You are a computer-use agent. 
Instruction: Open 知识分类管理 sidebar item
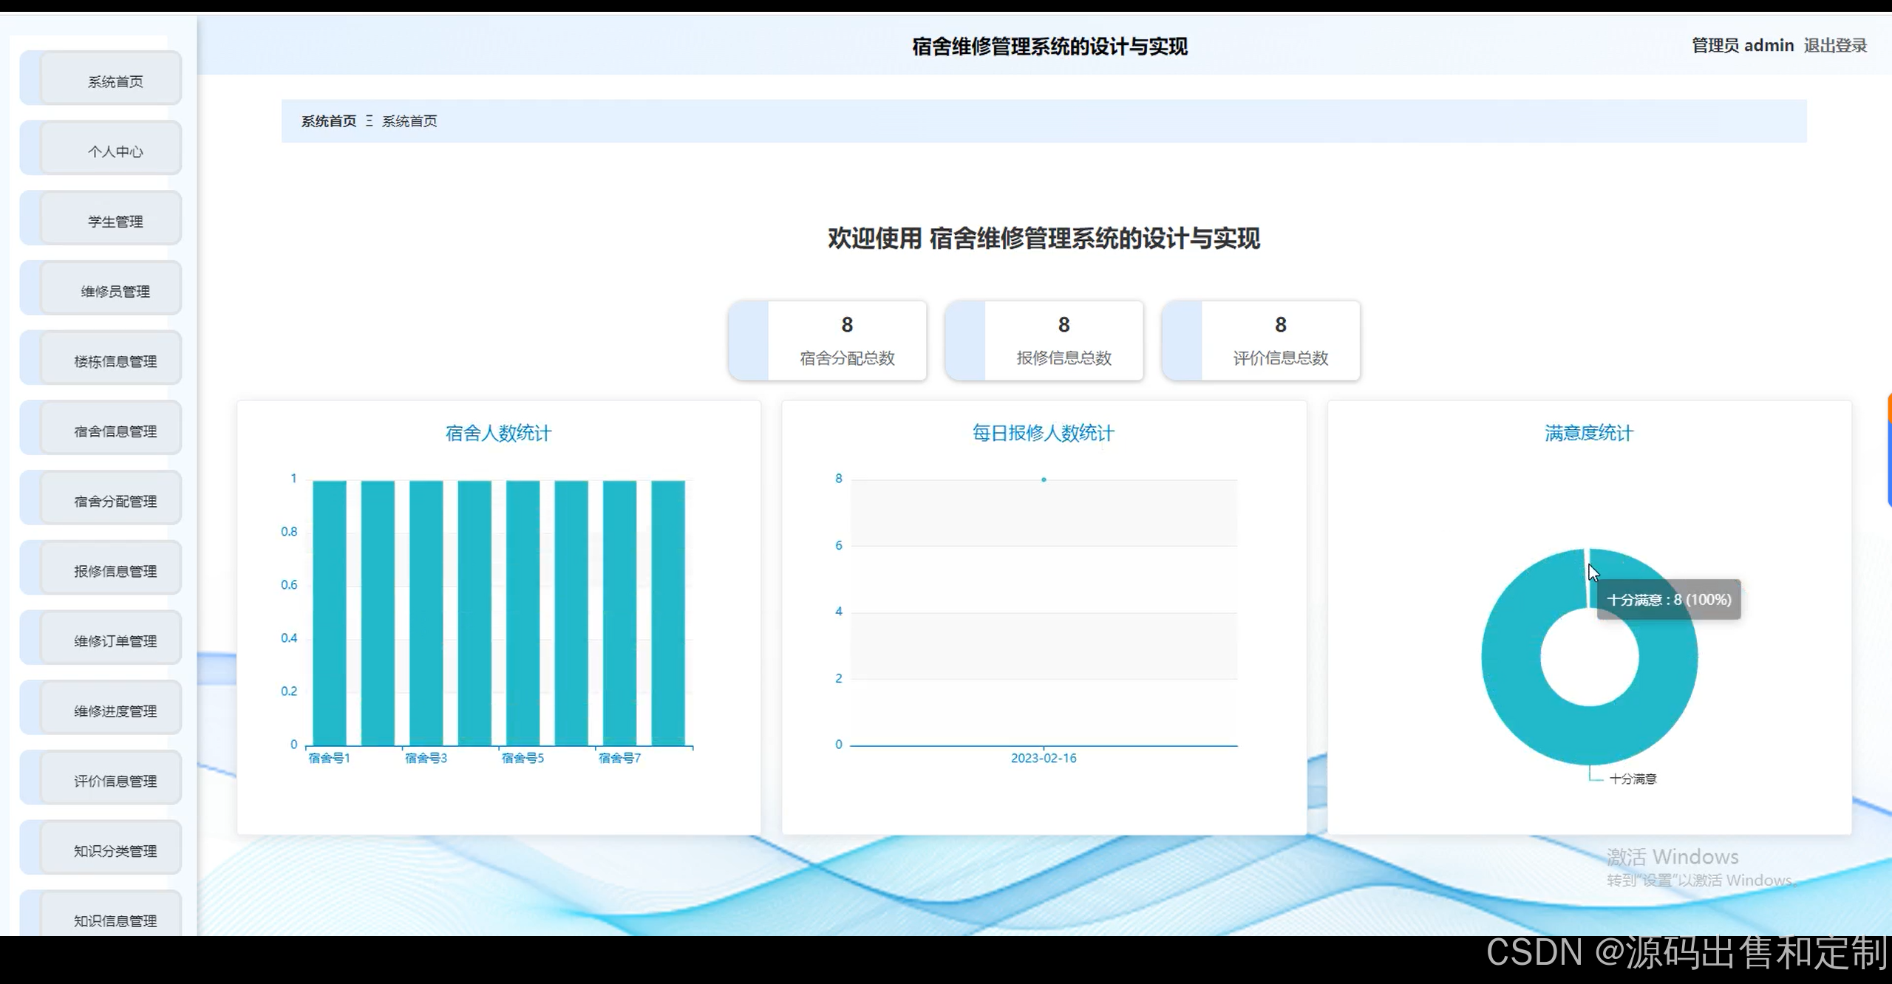(114, 851)
